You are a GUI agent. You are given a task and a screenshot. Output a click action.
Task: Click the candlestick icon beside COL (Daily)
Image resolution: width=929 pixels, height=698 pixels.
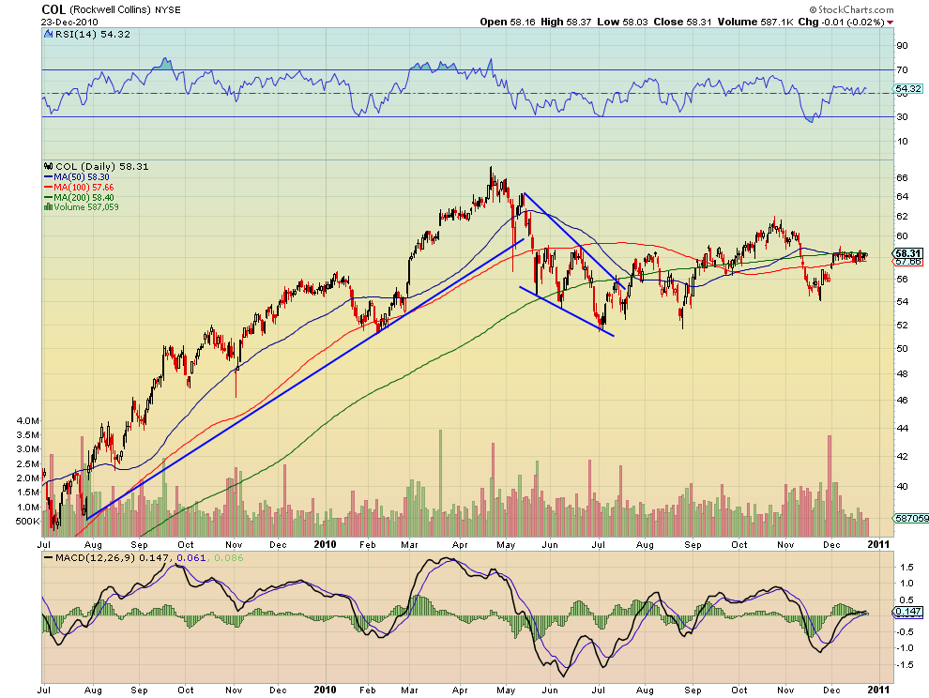point(49,166)
